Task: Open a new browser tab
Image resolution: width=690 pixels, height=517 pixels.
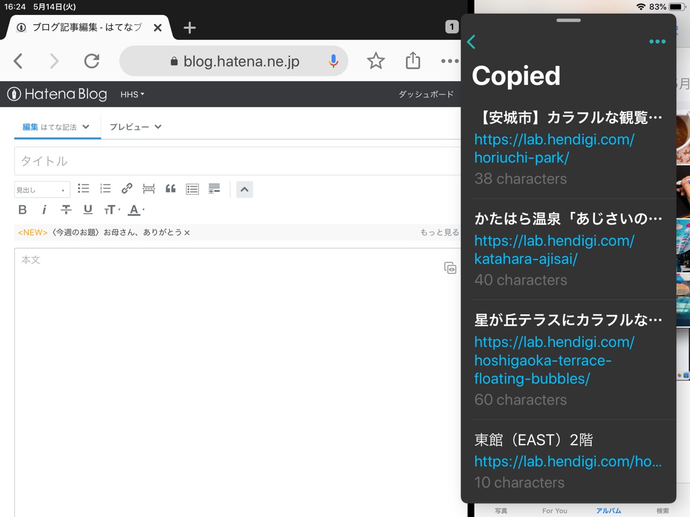Action: (x=189, y=28)
